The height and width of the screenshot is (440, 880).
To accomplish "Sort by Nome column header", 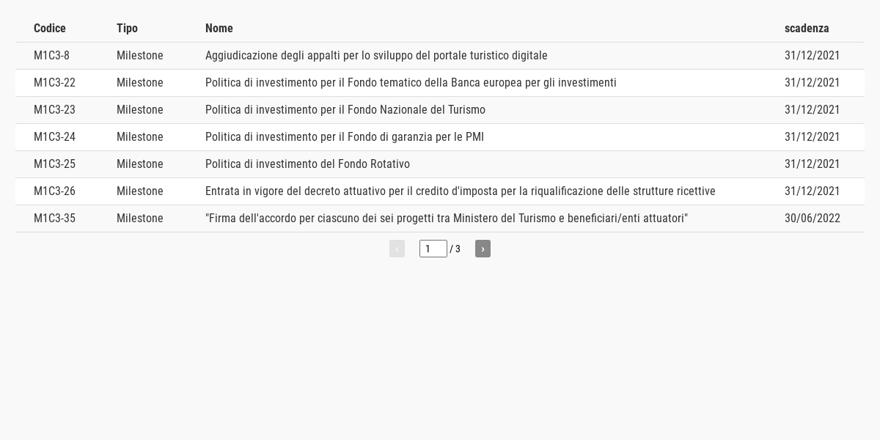I will pos(219,29).
